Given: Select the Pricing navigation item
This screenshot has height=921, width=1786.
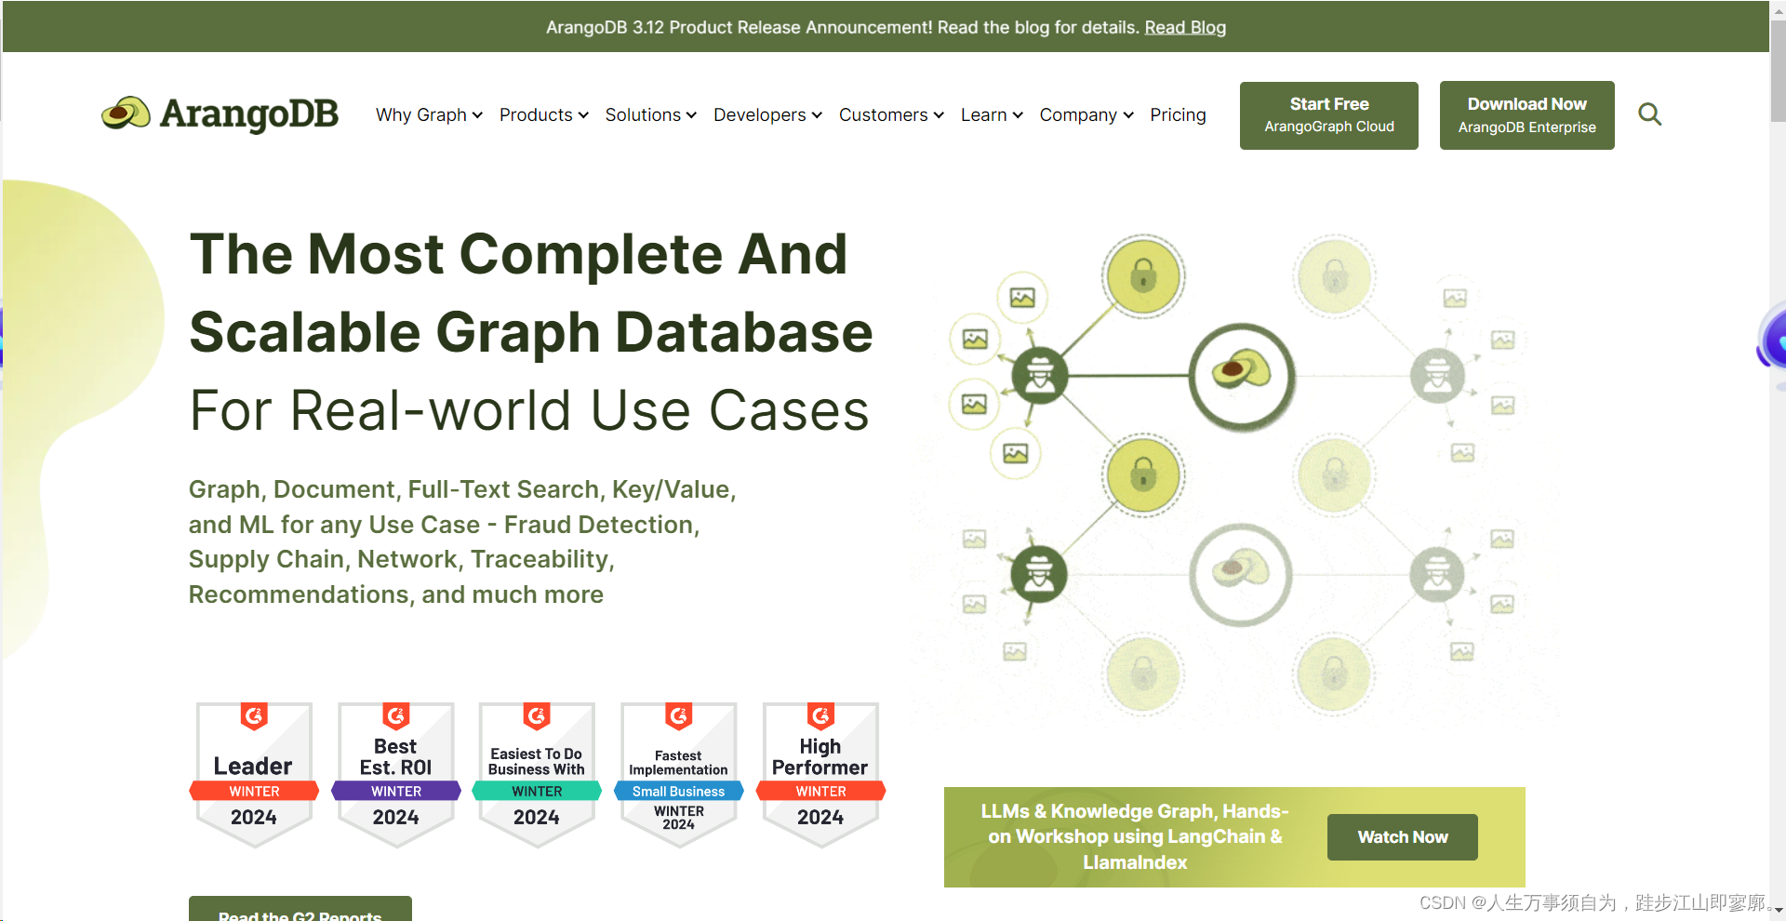Looking at the screenshot, I should 1178,114.
